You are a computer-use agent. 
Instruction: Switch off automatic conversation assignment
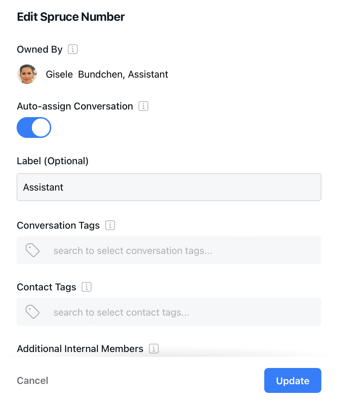[34, 128]
